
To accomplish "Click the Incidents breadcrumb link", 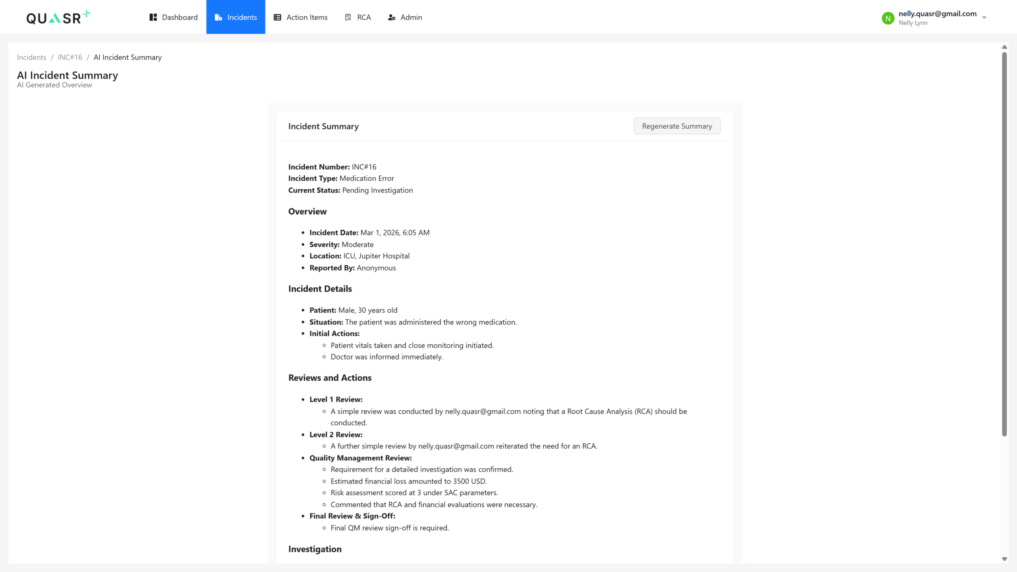I will click(31, 57).
